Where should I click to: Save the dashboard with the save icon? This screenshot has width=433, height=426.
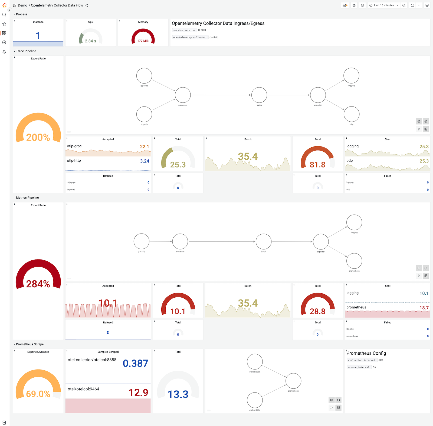tap(354, 5)
